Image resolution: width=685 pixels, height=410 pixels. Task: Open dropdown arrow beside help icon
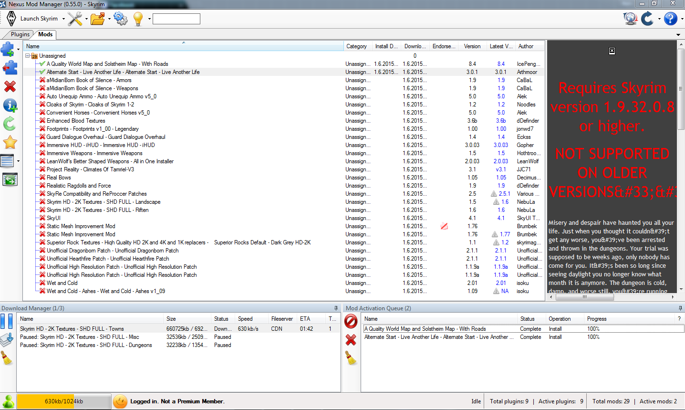(x=682, y=19)
